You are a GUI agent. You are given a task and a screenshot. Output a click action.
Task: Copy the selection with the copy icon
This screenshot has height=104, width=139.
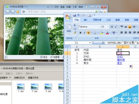[75, 29]
